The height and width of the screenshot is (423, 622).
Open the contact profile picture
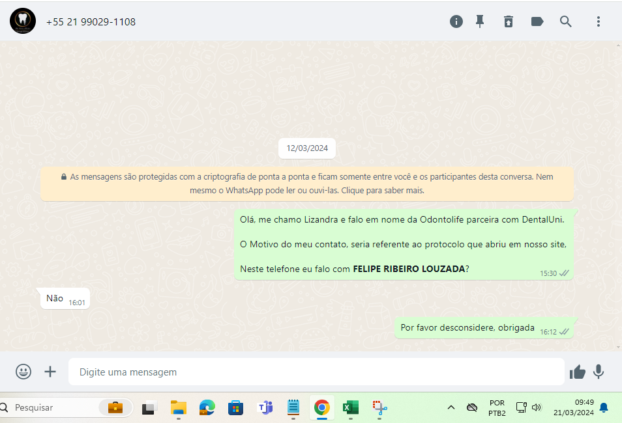[x=23, y=21]
